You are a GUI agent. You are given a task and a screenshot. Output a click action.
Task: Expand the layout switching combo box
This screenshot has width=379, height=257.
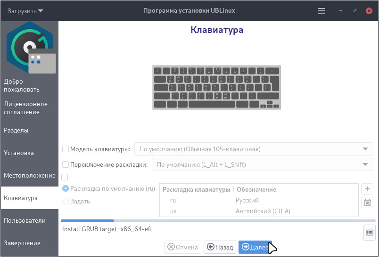[x=262, y=164]
